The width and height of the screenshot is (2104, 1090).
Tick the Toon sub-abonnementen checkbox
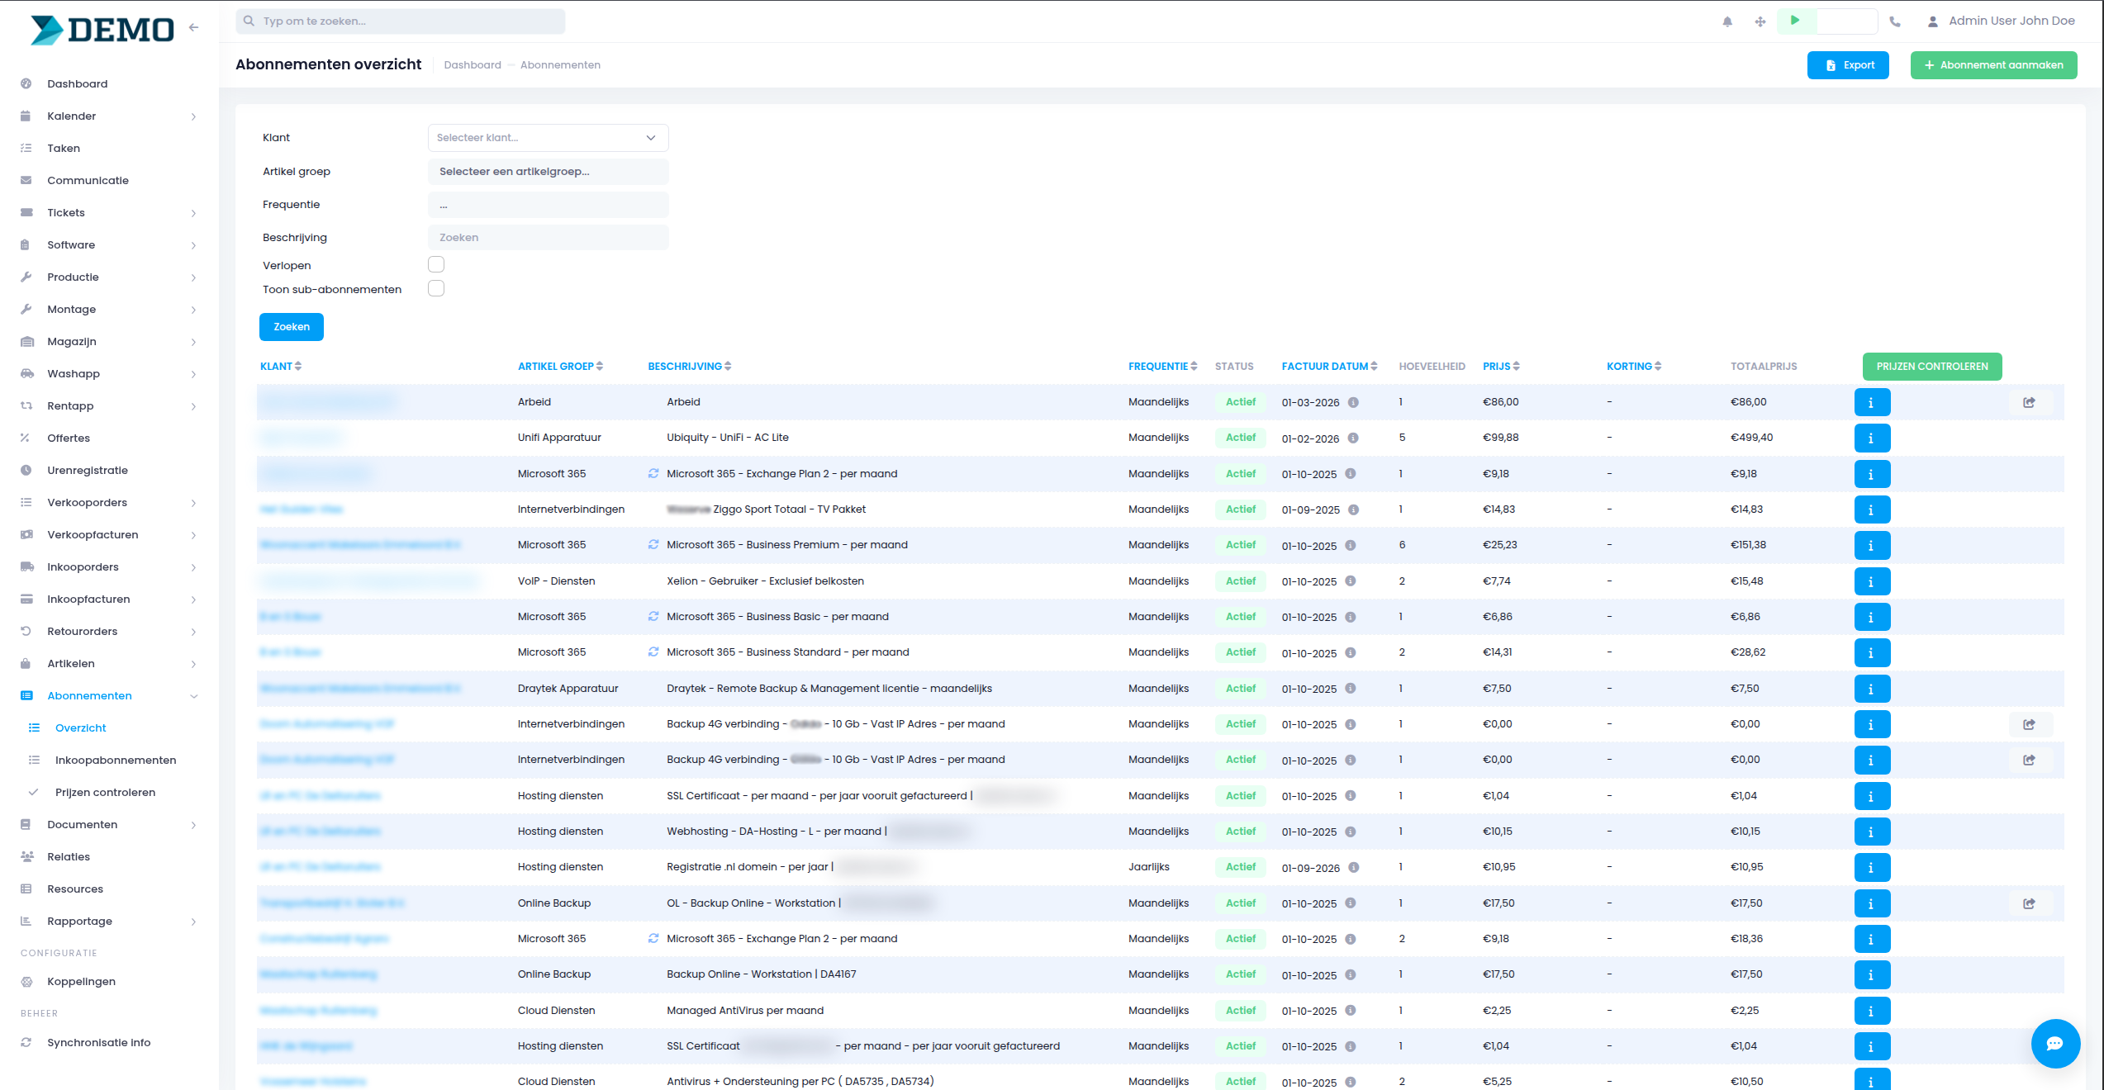tap(436, 288)
